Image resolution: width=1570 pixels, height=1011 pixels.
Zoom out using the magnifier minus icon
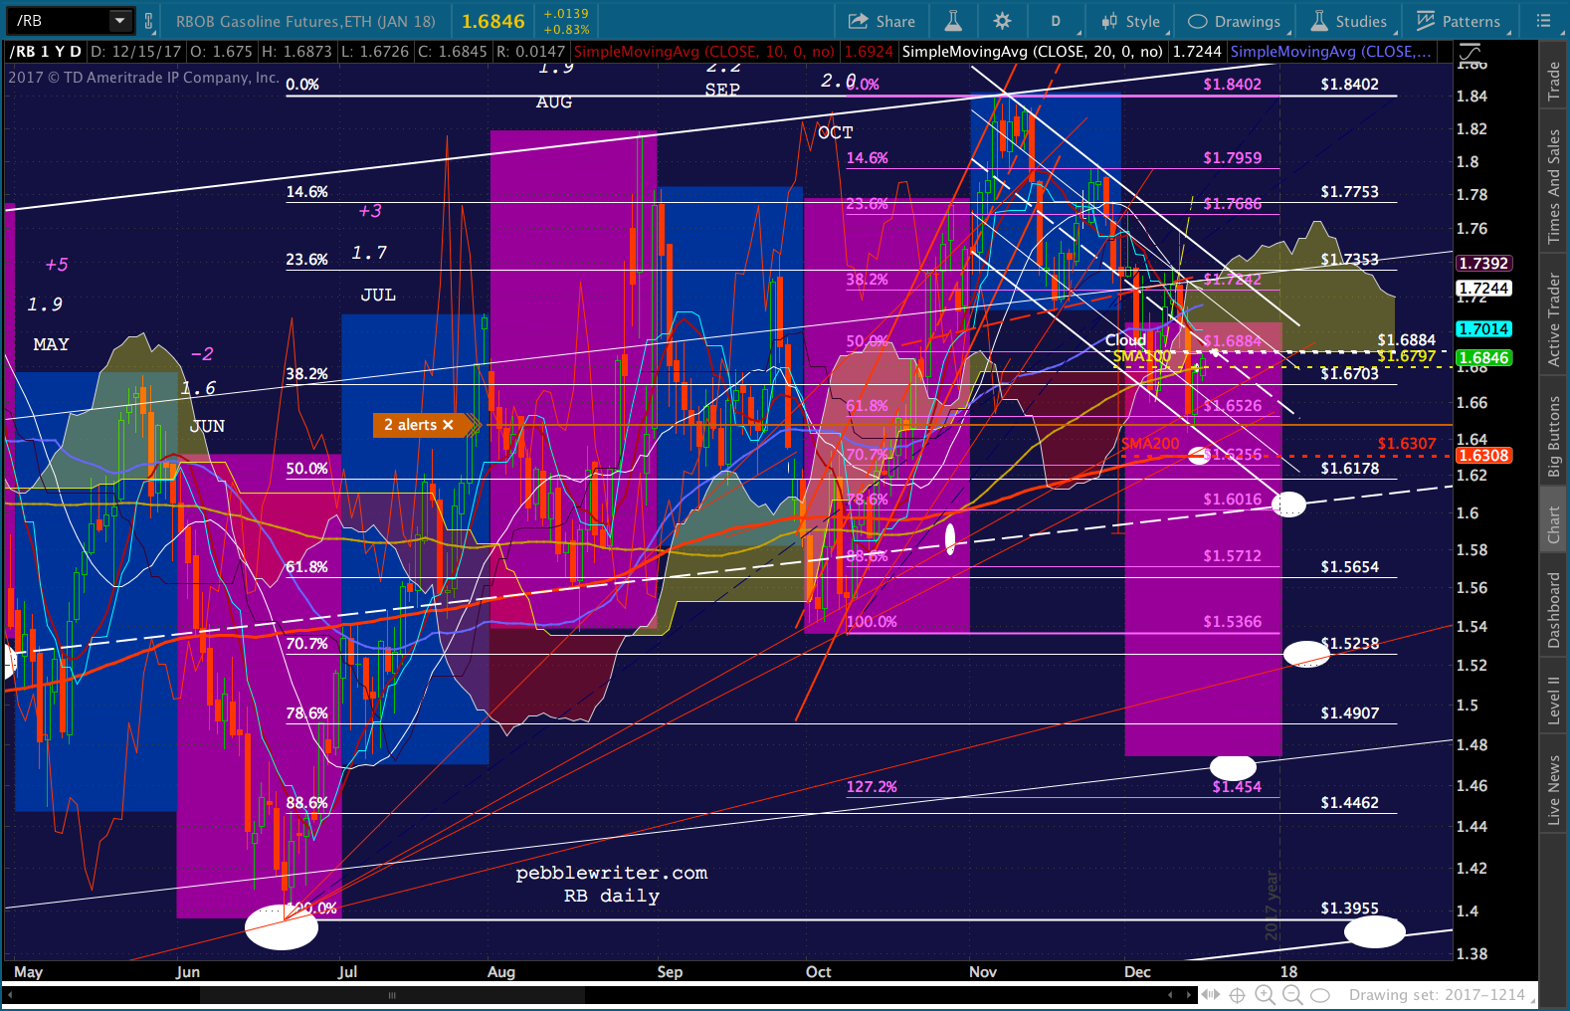(x=1291, y=995)
